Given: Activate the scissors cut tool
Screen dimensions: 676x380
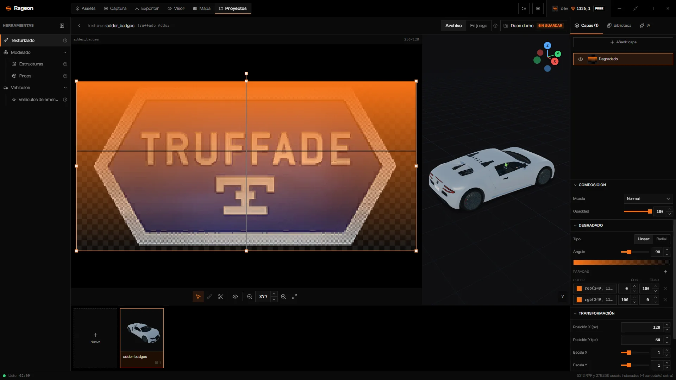Looking at the screenshot, I should tap(221, 297).
